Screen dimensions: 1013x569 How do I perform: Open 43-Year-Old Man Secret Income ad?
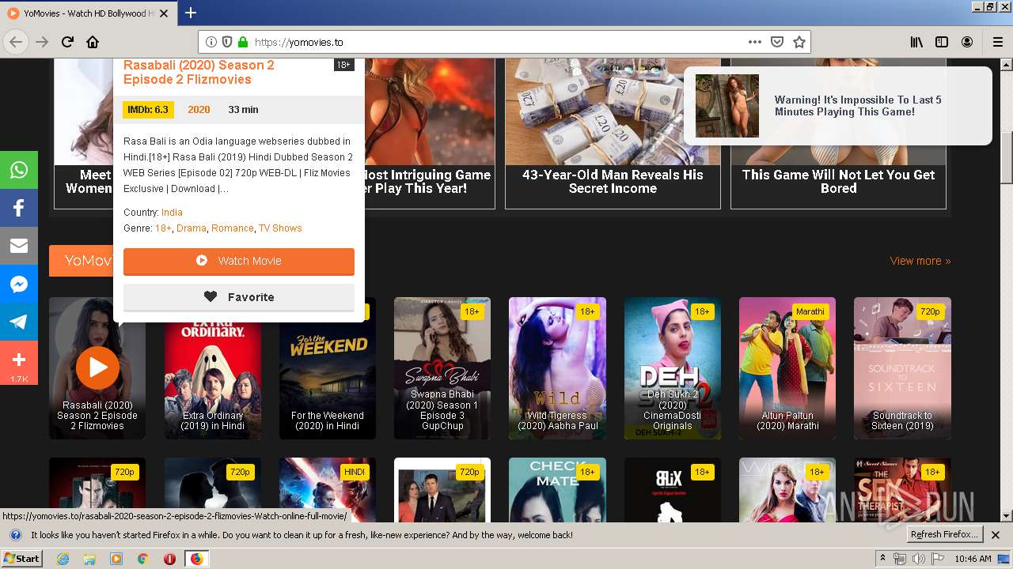613,133
